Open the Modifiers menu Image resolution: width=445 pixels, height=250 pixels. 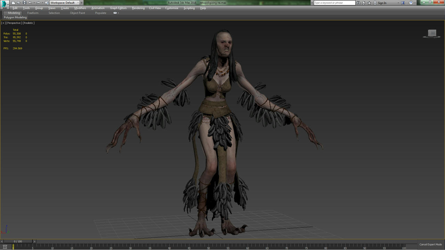(80, 8)
